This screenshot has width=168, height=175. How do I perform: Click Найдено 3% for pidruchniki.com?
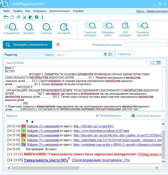(x=43, y=140)
